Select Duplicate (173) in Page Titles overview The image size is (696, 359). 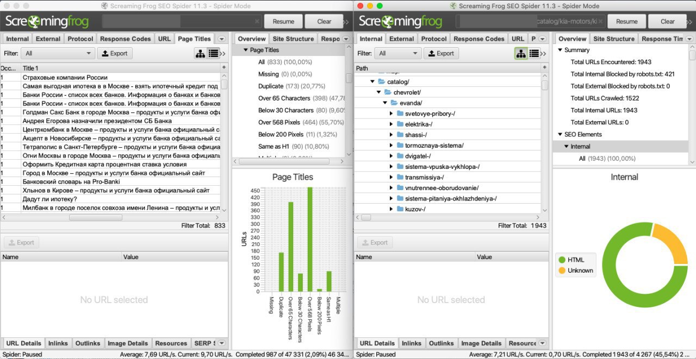(x=292, y=86)
